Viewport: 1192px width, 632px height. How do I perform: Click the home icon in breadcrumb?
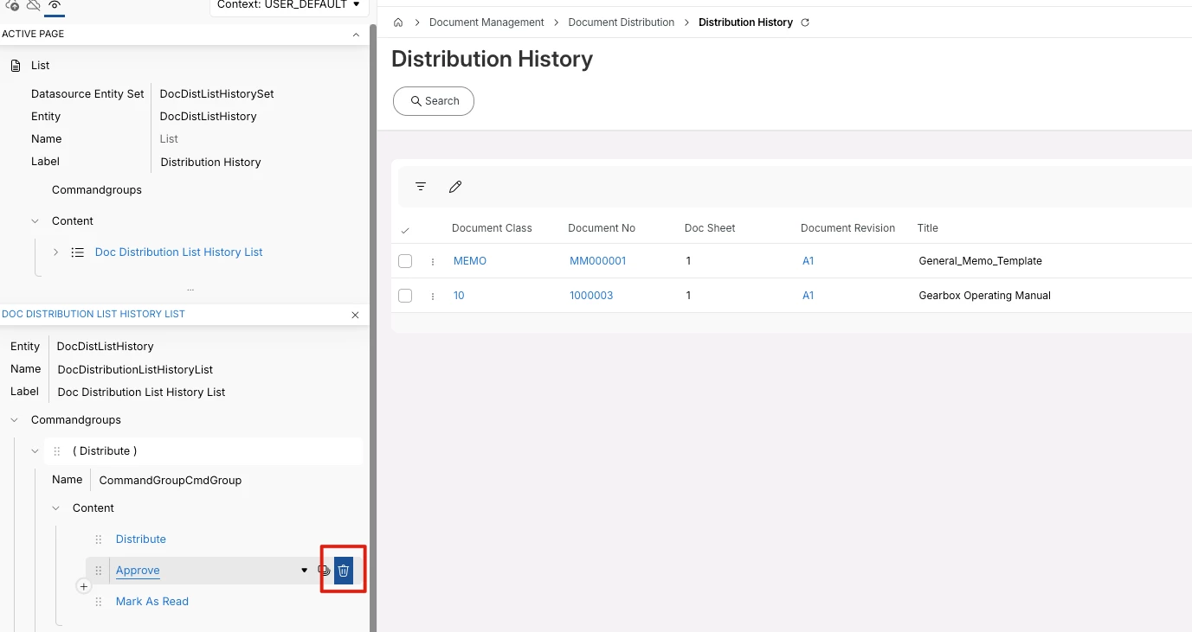pos(398,22)
